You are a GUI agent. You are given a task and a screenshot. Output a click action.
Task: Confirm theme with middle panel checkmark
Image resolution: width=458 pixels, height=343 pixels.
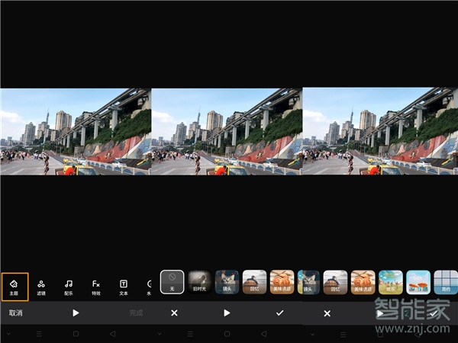pyautogui.click(x=279, y=313)
